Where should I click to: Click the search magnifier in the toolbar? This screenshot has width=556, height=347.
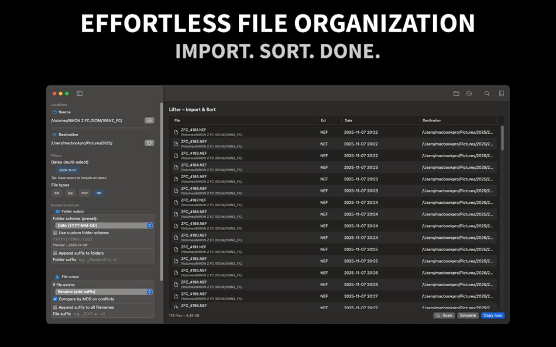tap(486, 93)
